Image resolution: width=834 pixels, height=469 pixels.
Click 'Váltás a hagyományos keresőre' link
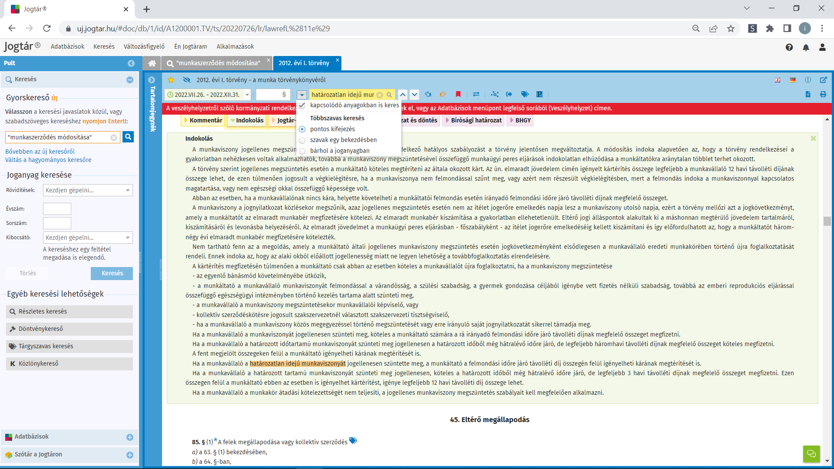coord(48,160)
